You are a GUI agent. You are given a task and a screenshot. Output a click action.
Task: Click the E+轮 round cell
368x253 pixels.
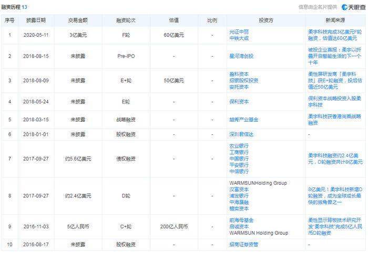pos(126,81)
